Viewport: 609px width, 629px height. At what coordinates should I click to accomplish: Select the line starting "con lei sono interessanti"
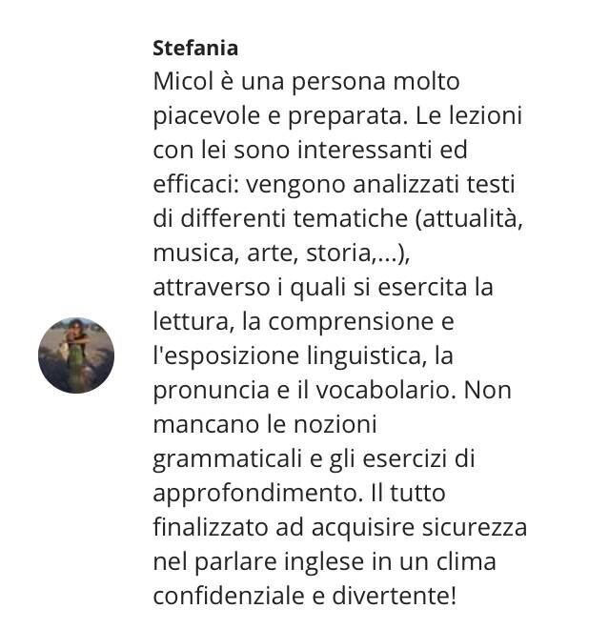coord(311,151)
